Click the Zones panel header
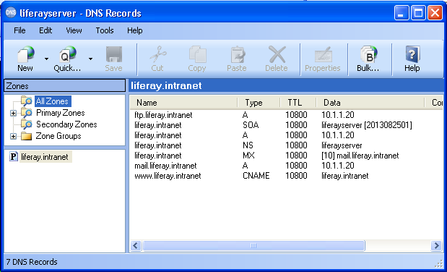This screenshot has width=447, height=272. pyautogui.click(x=65, y=85)
